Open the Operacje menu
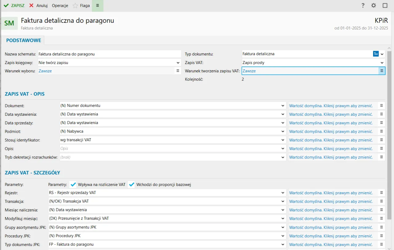This screenshot has width=394, height=250. [60, 6]
